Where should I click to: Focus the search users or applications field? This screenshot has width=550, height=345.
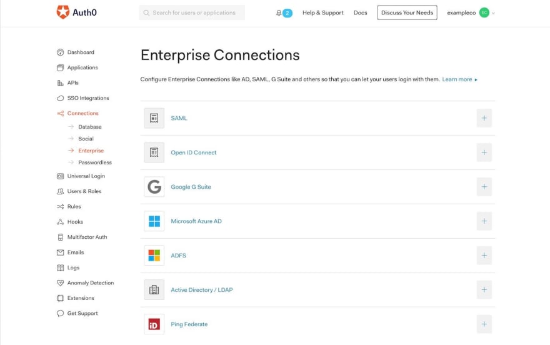192,12
